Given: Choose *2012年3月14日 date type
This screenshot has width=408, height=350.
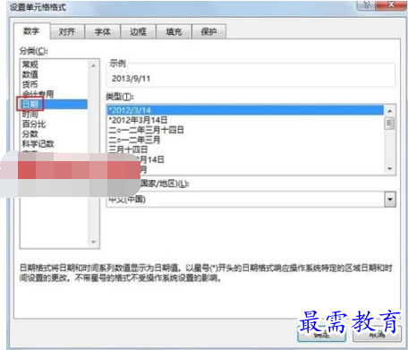Looking at the screenshot, I should (245, 120).
